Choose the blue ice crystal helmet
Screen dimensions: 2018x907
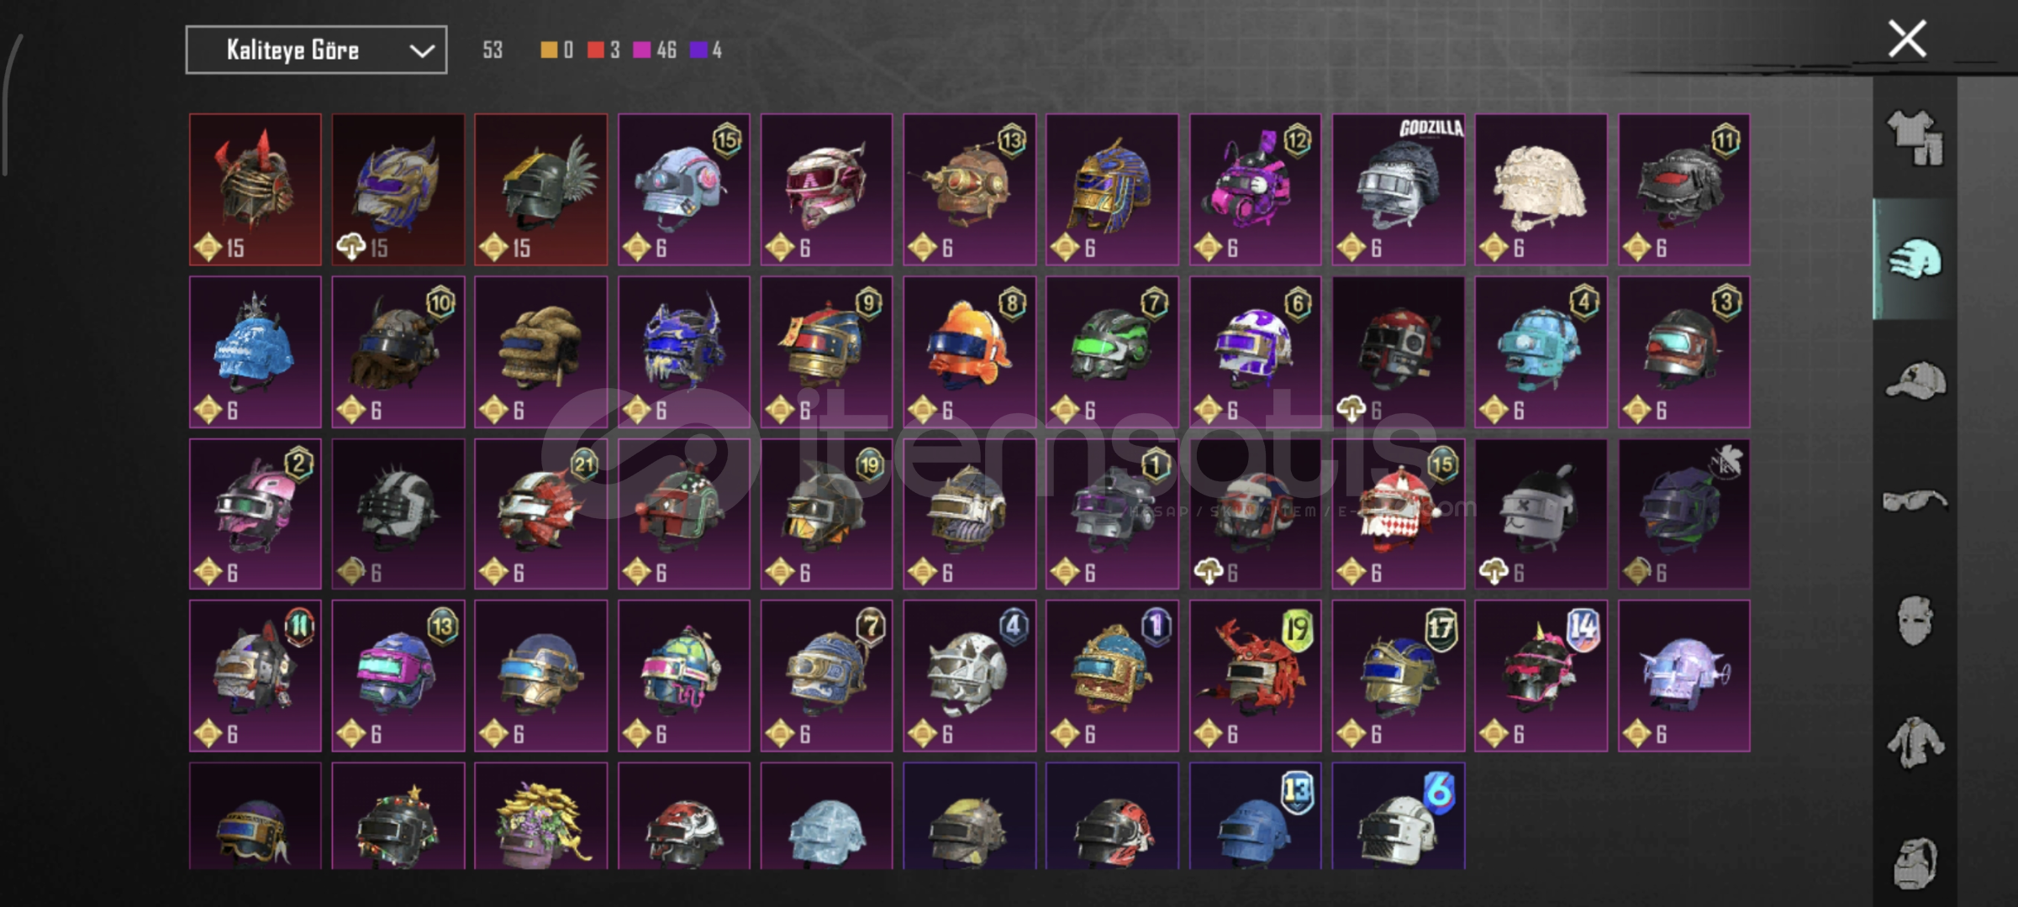(x=256, y=352)
